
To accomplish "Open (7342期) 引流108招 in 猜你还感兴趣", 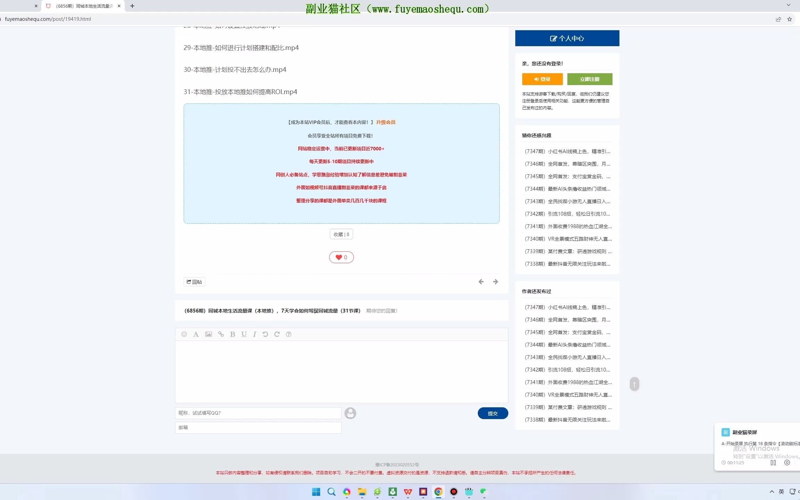I will pos(567,214).
